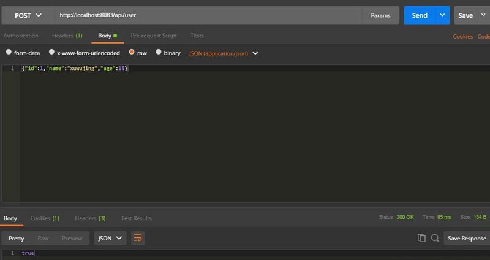Edit the request URL localhost:8083/api/user
Viewport: 490px width, 260px height.
pyautogui.click(x=208, y=15)
